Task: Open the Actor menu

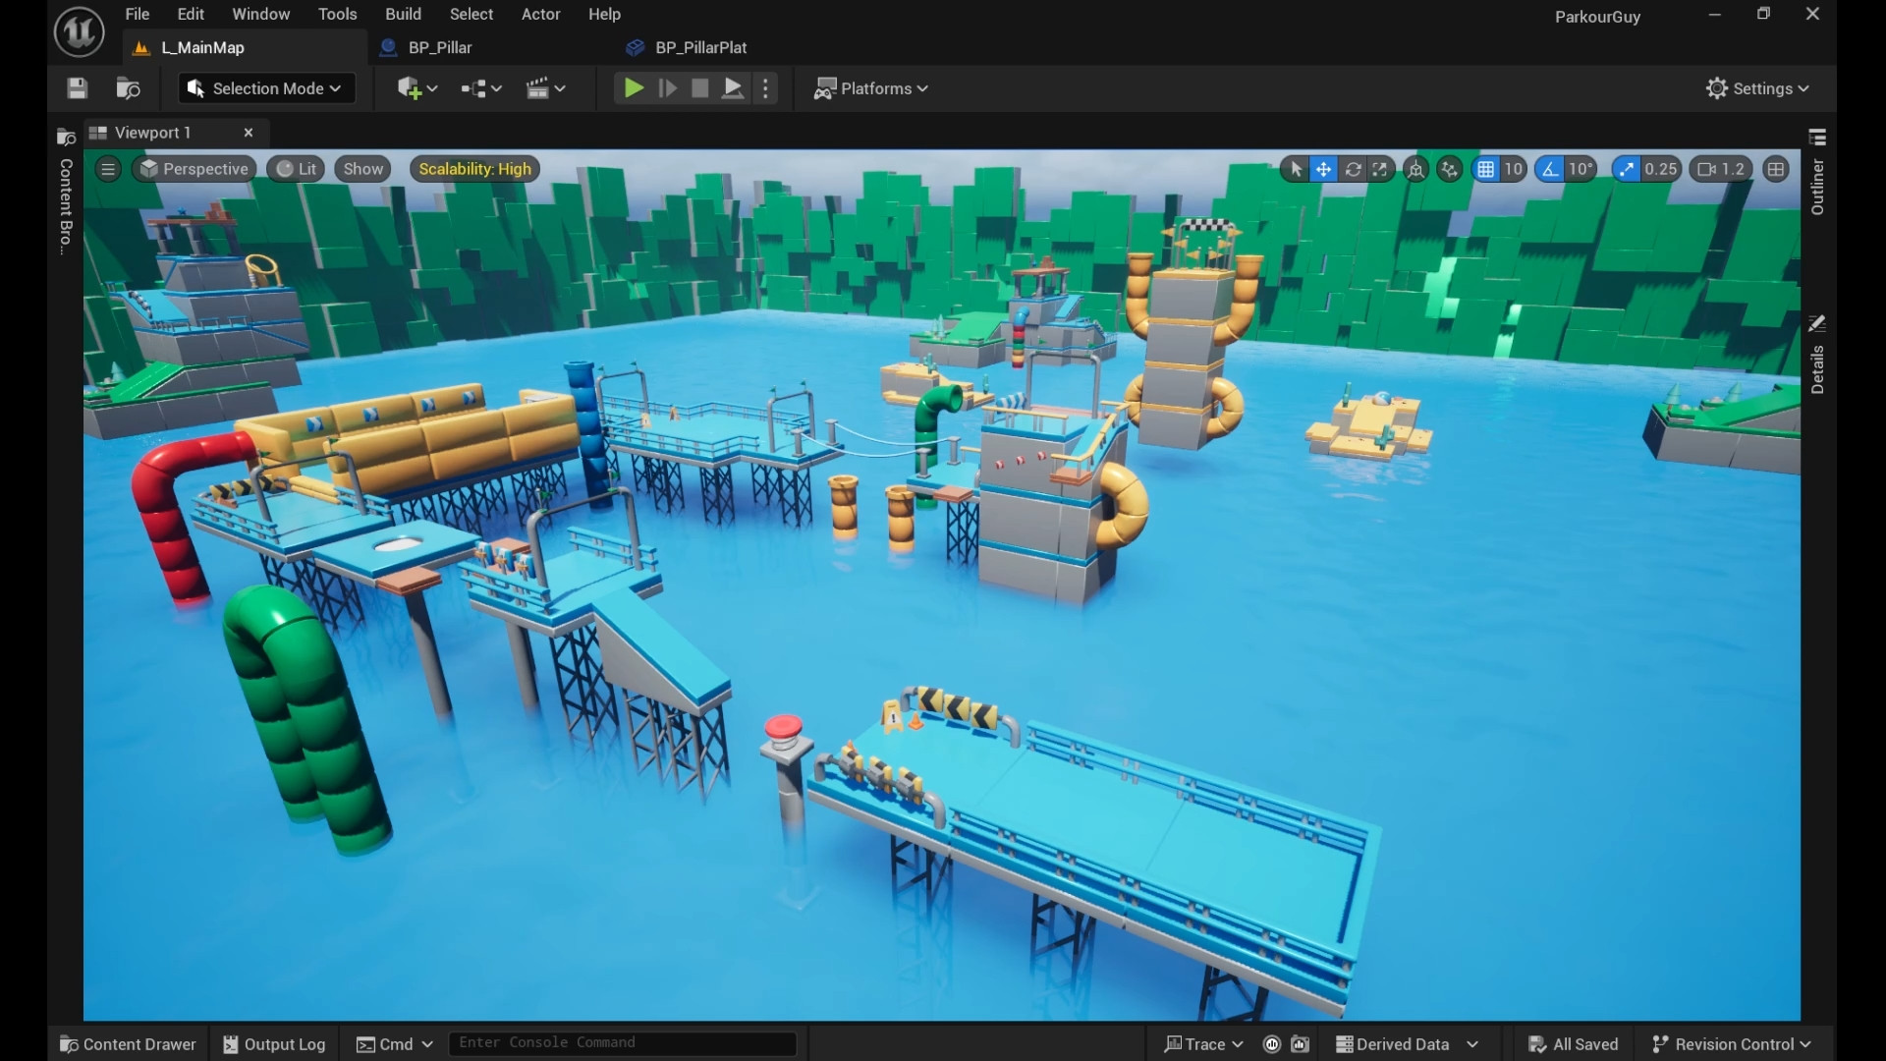Action: (540, 14)
